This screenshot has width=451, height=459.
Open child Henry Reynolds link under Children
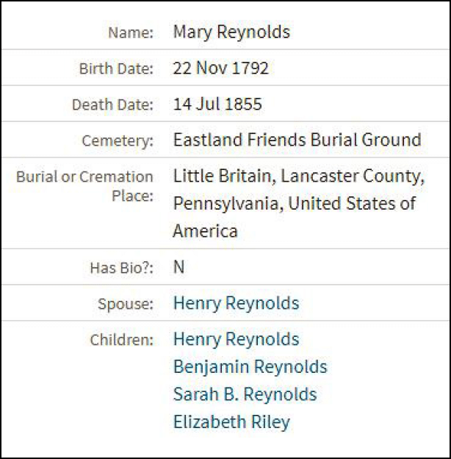[236, 339]
